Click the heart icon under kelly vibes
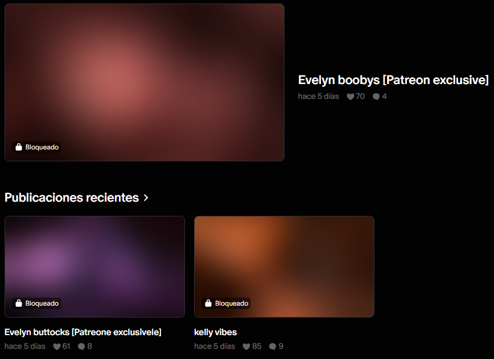The height and width of the screenshot is (359, 494). point(246,346)
